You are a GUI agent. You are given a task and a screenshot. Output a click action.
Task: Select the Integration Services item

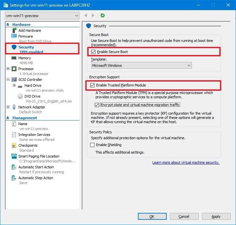[34, 135]
